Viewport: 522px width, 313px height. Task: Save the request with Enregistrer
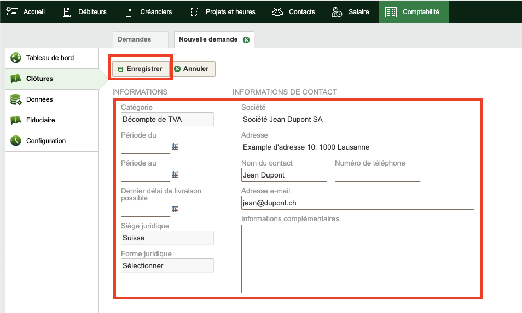[141, 69]
